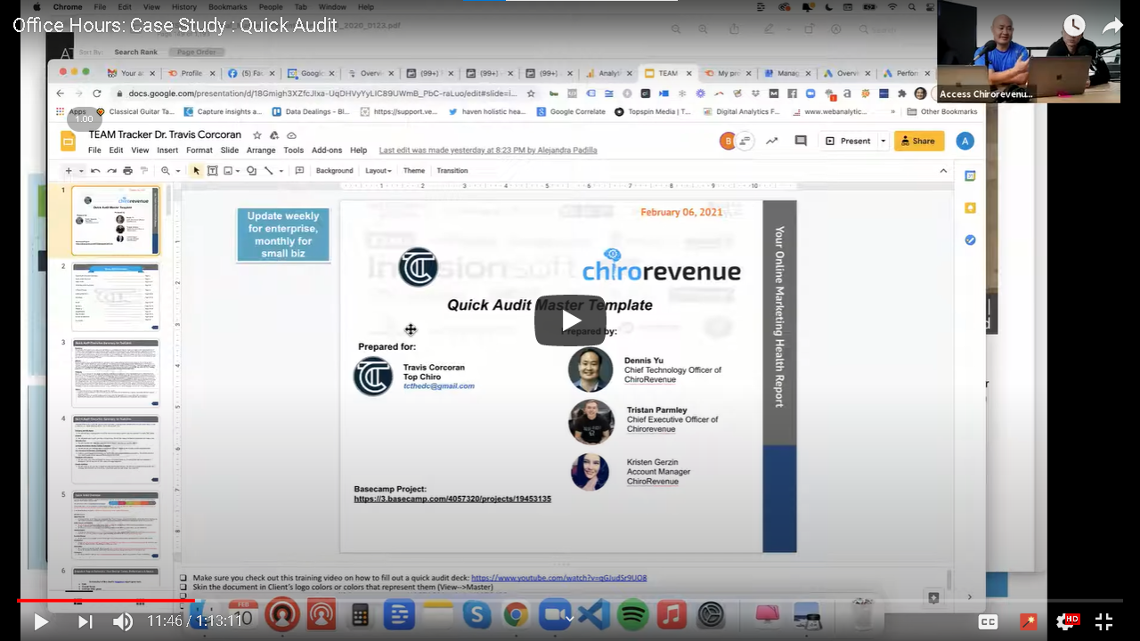Open the Tools menu in Slides
The height and width of the screenshot is (641, 1140).
[293, 150]
